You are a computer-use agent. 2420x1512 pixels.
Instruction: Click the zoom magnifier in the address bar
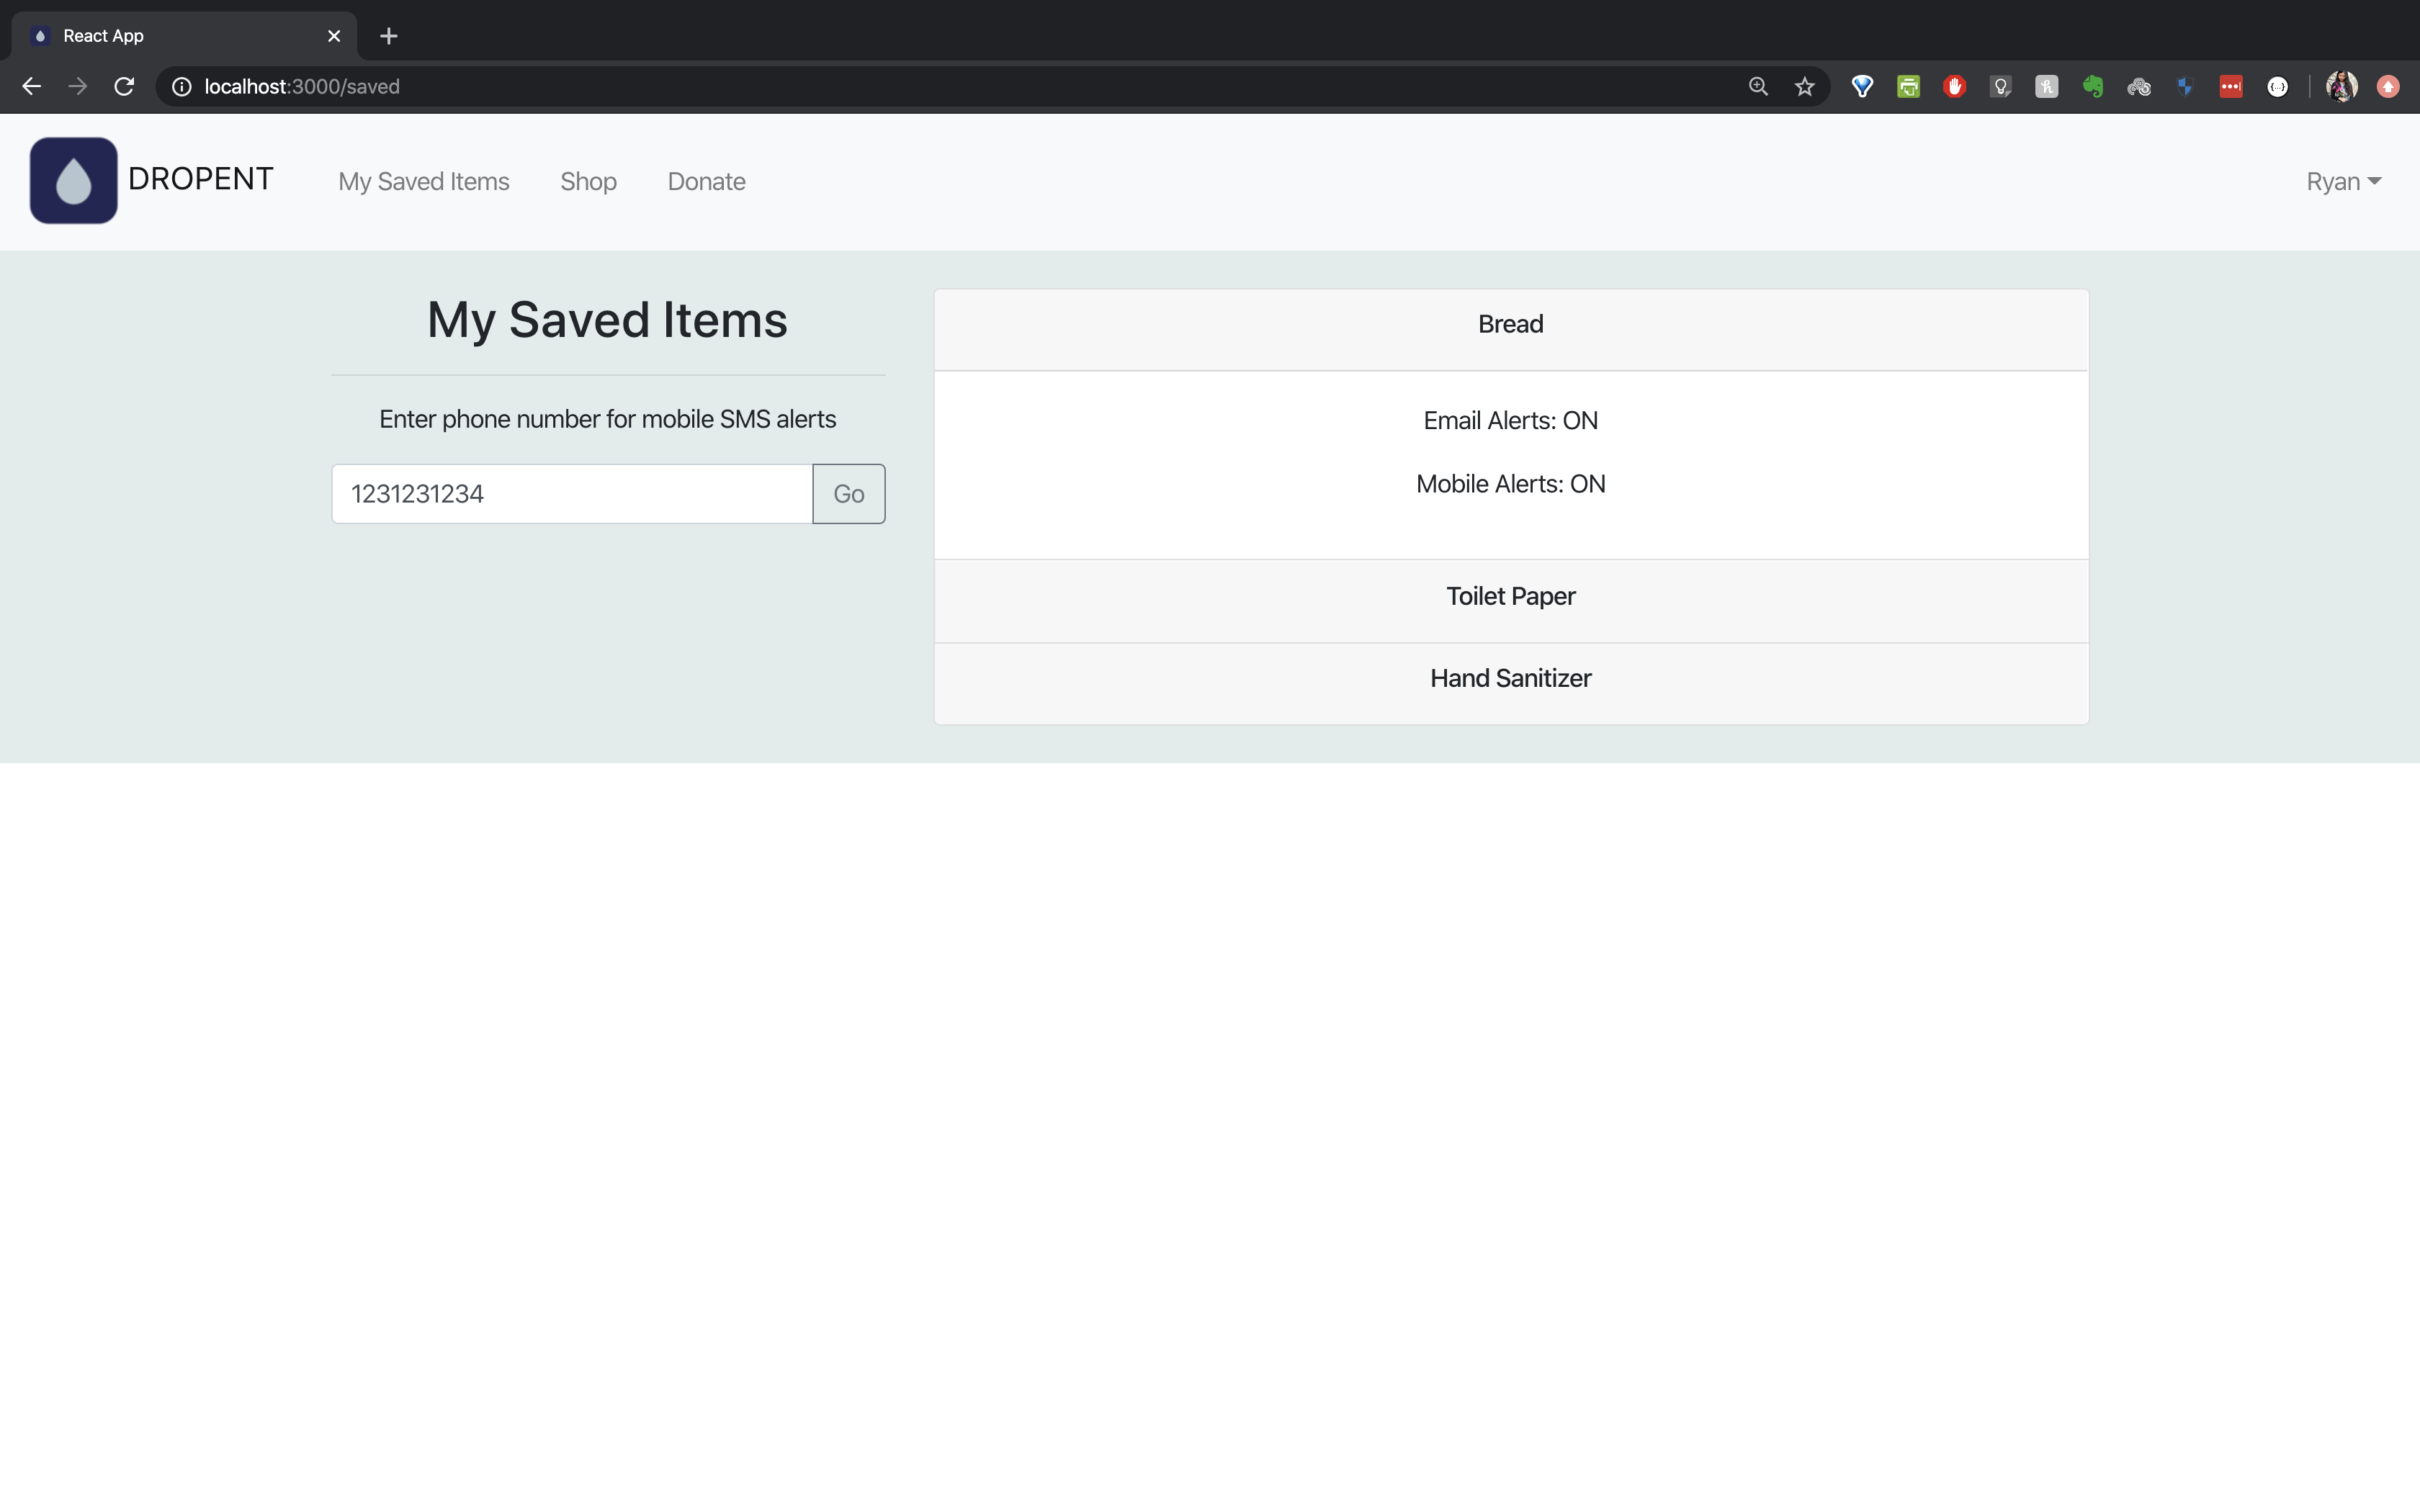click(x=1758, y=87)
